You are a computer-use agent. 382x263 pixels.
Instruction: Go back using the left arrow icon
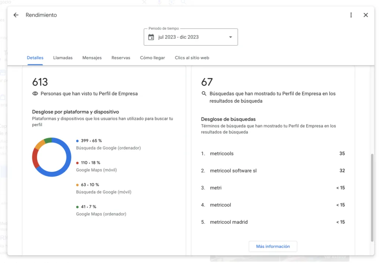[16, 15]
